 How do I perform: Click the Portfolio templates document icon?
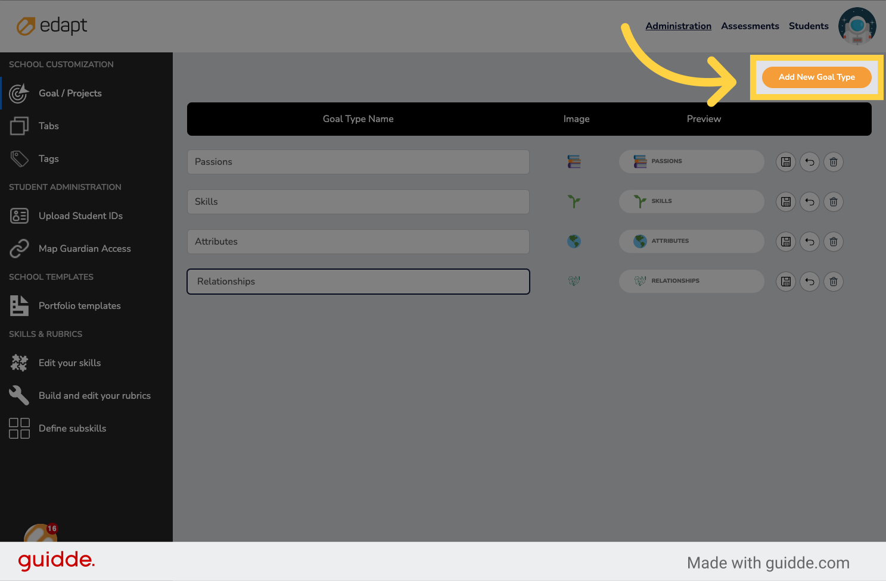[19, 306]
